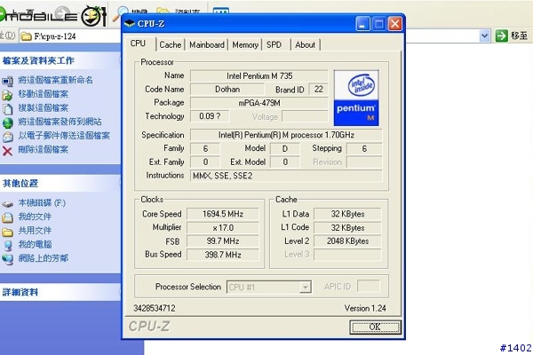The width and height of the screenshot is (533, 355).
Task: Minimize the CPU-Z window
Action: (x=362, y=24)
